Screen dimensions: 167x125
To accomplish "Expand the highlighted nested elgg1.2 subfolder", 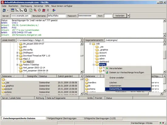I will (x=21, y=62).
